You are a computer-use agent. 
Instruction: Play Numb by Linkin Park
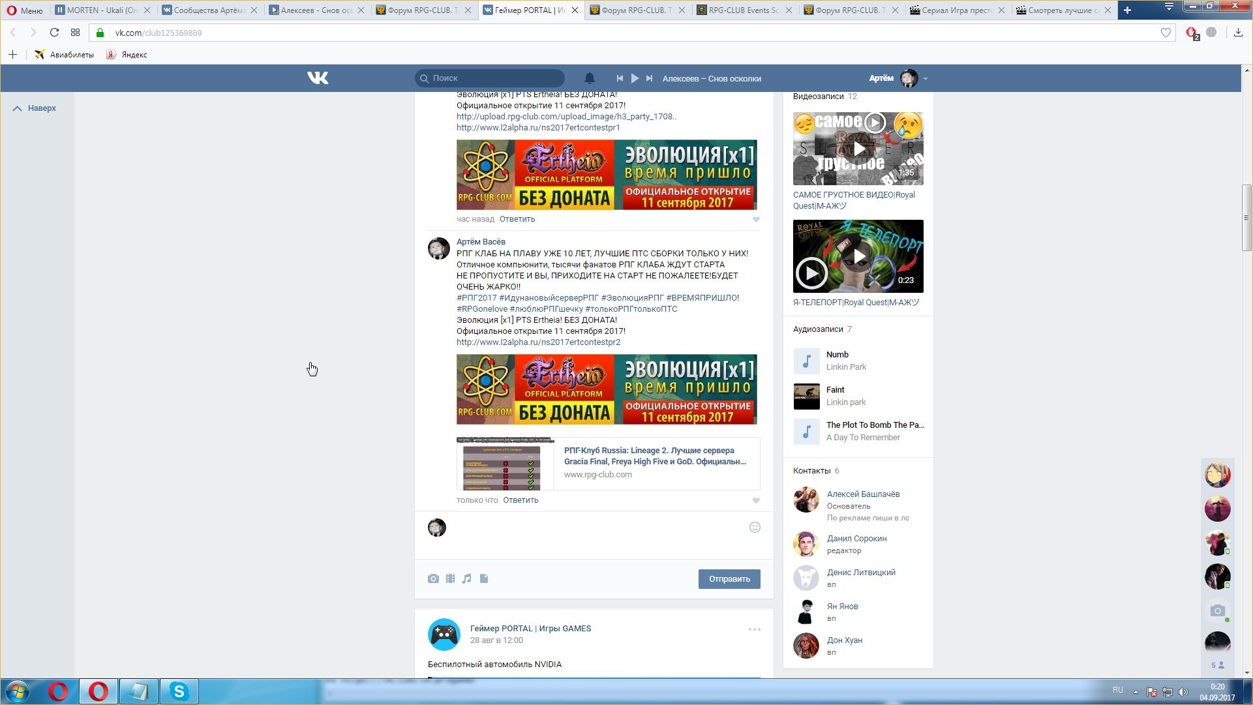(x=807, y=361)
